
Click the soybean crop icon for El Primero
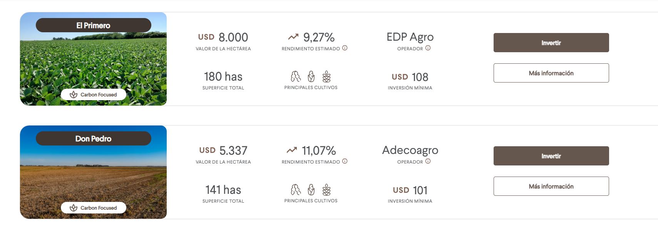295,77
